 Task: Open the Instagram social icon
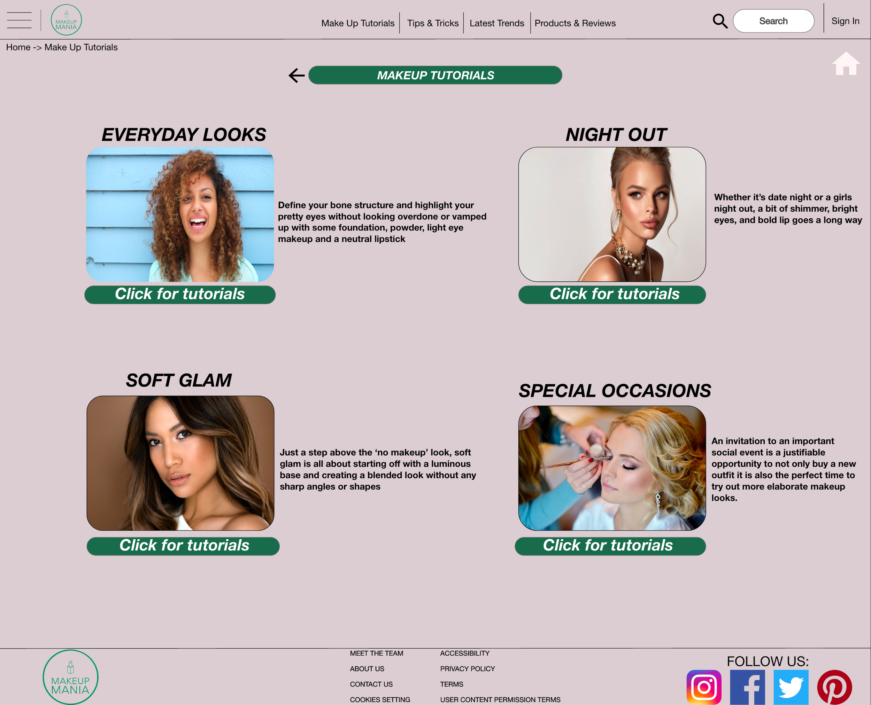(x=703, y=687)
